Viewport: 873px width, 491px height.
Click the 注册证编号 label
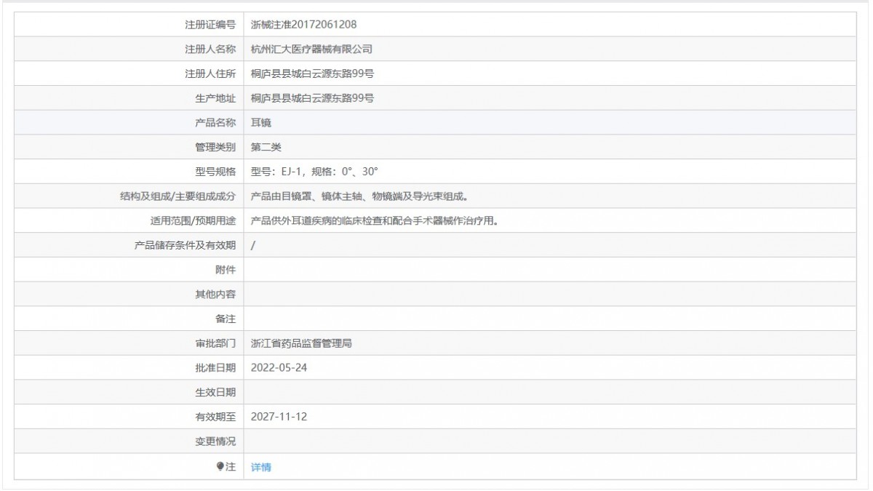210,25
